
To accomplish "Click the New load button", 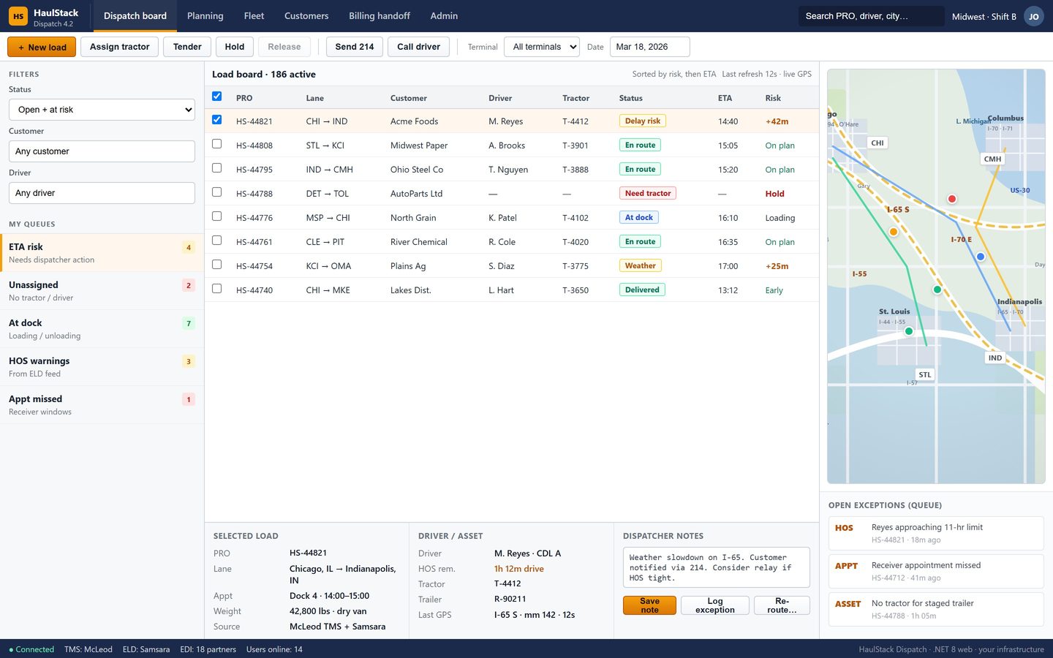I will (42, 47).
